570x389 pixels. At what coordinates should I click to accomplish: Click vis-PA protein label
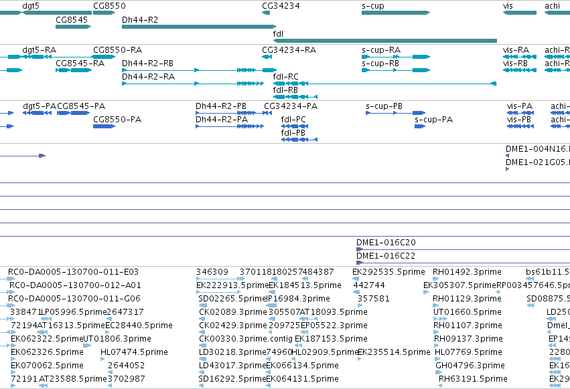point(520,106)
